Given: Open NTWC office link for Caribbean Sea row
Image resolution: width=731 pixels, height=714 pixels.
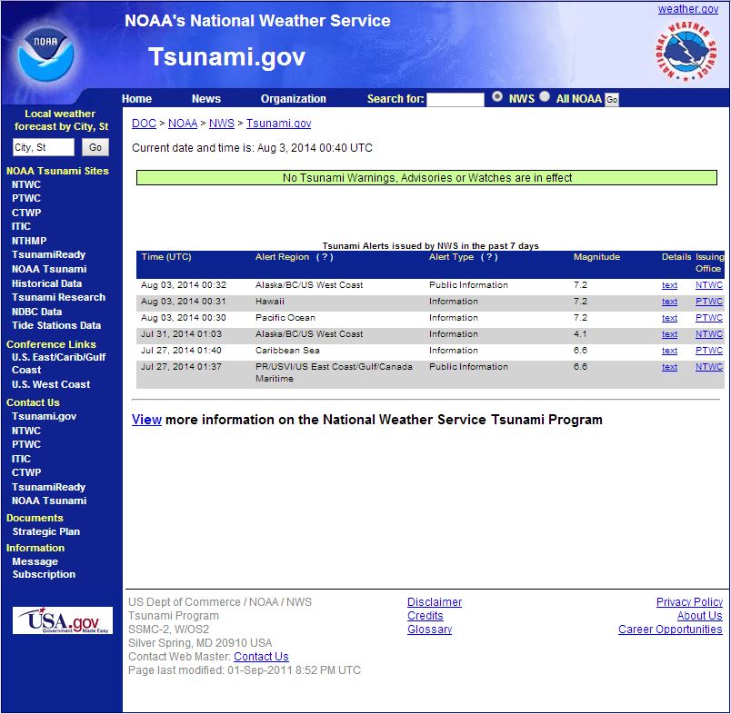Looking at the screenshot, I should point(708,351).
